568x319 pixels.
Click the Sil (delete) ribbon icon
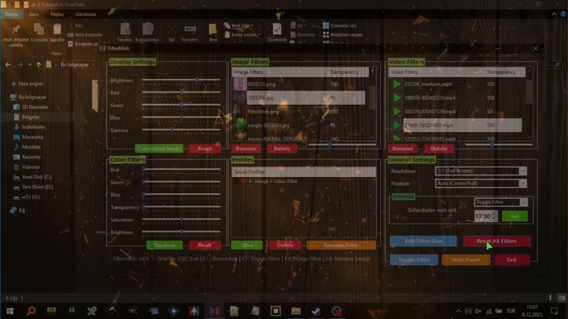coord(172,30)
